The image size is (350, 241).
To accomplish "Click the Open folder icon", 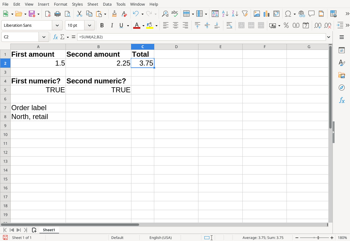I will (x=18, y=14).
